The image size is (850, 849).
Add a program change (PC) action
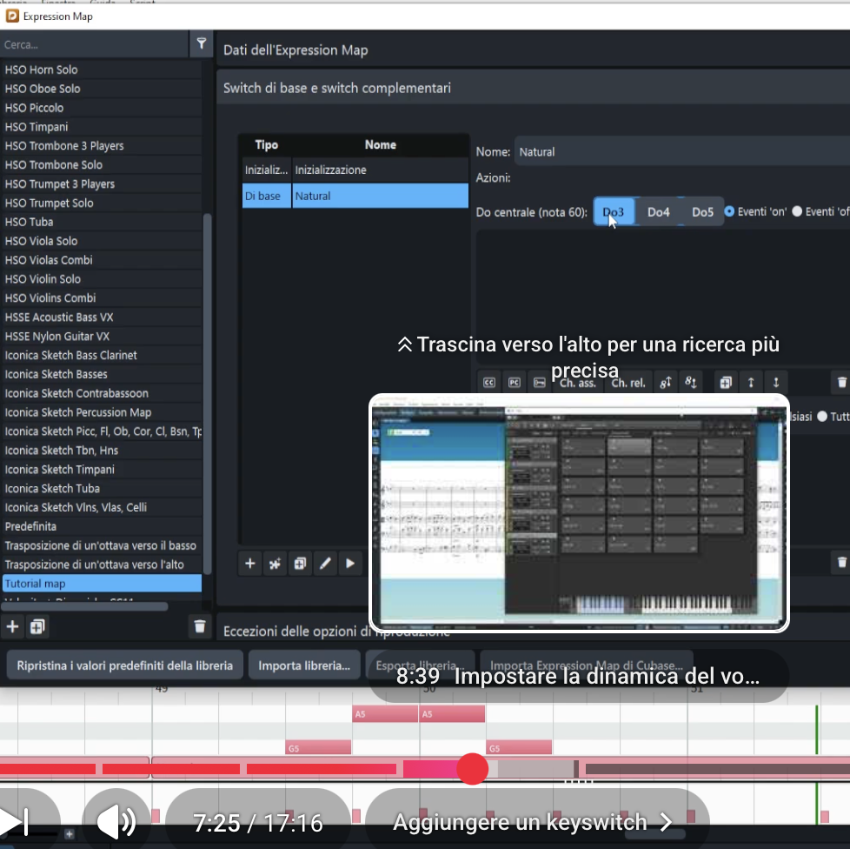(x=515, y=382)
